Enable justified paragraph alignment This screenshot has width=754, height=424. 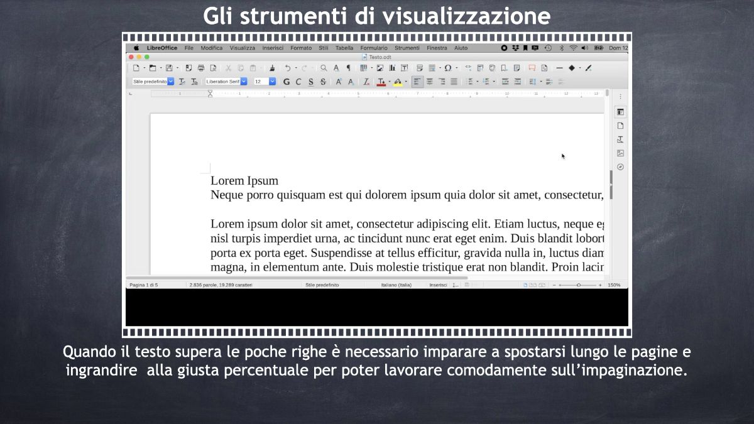coord(454,82)
